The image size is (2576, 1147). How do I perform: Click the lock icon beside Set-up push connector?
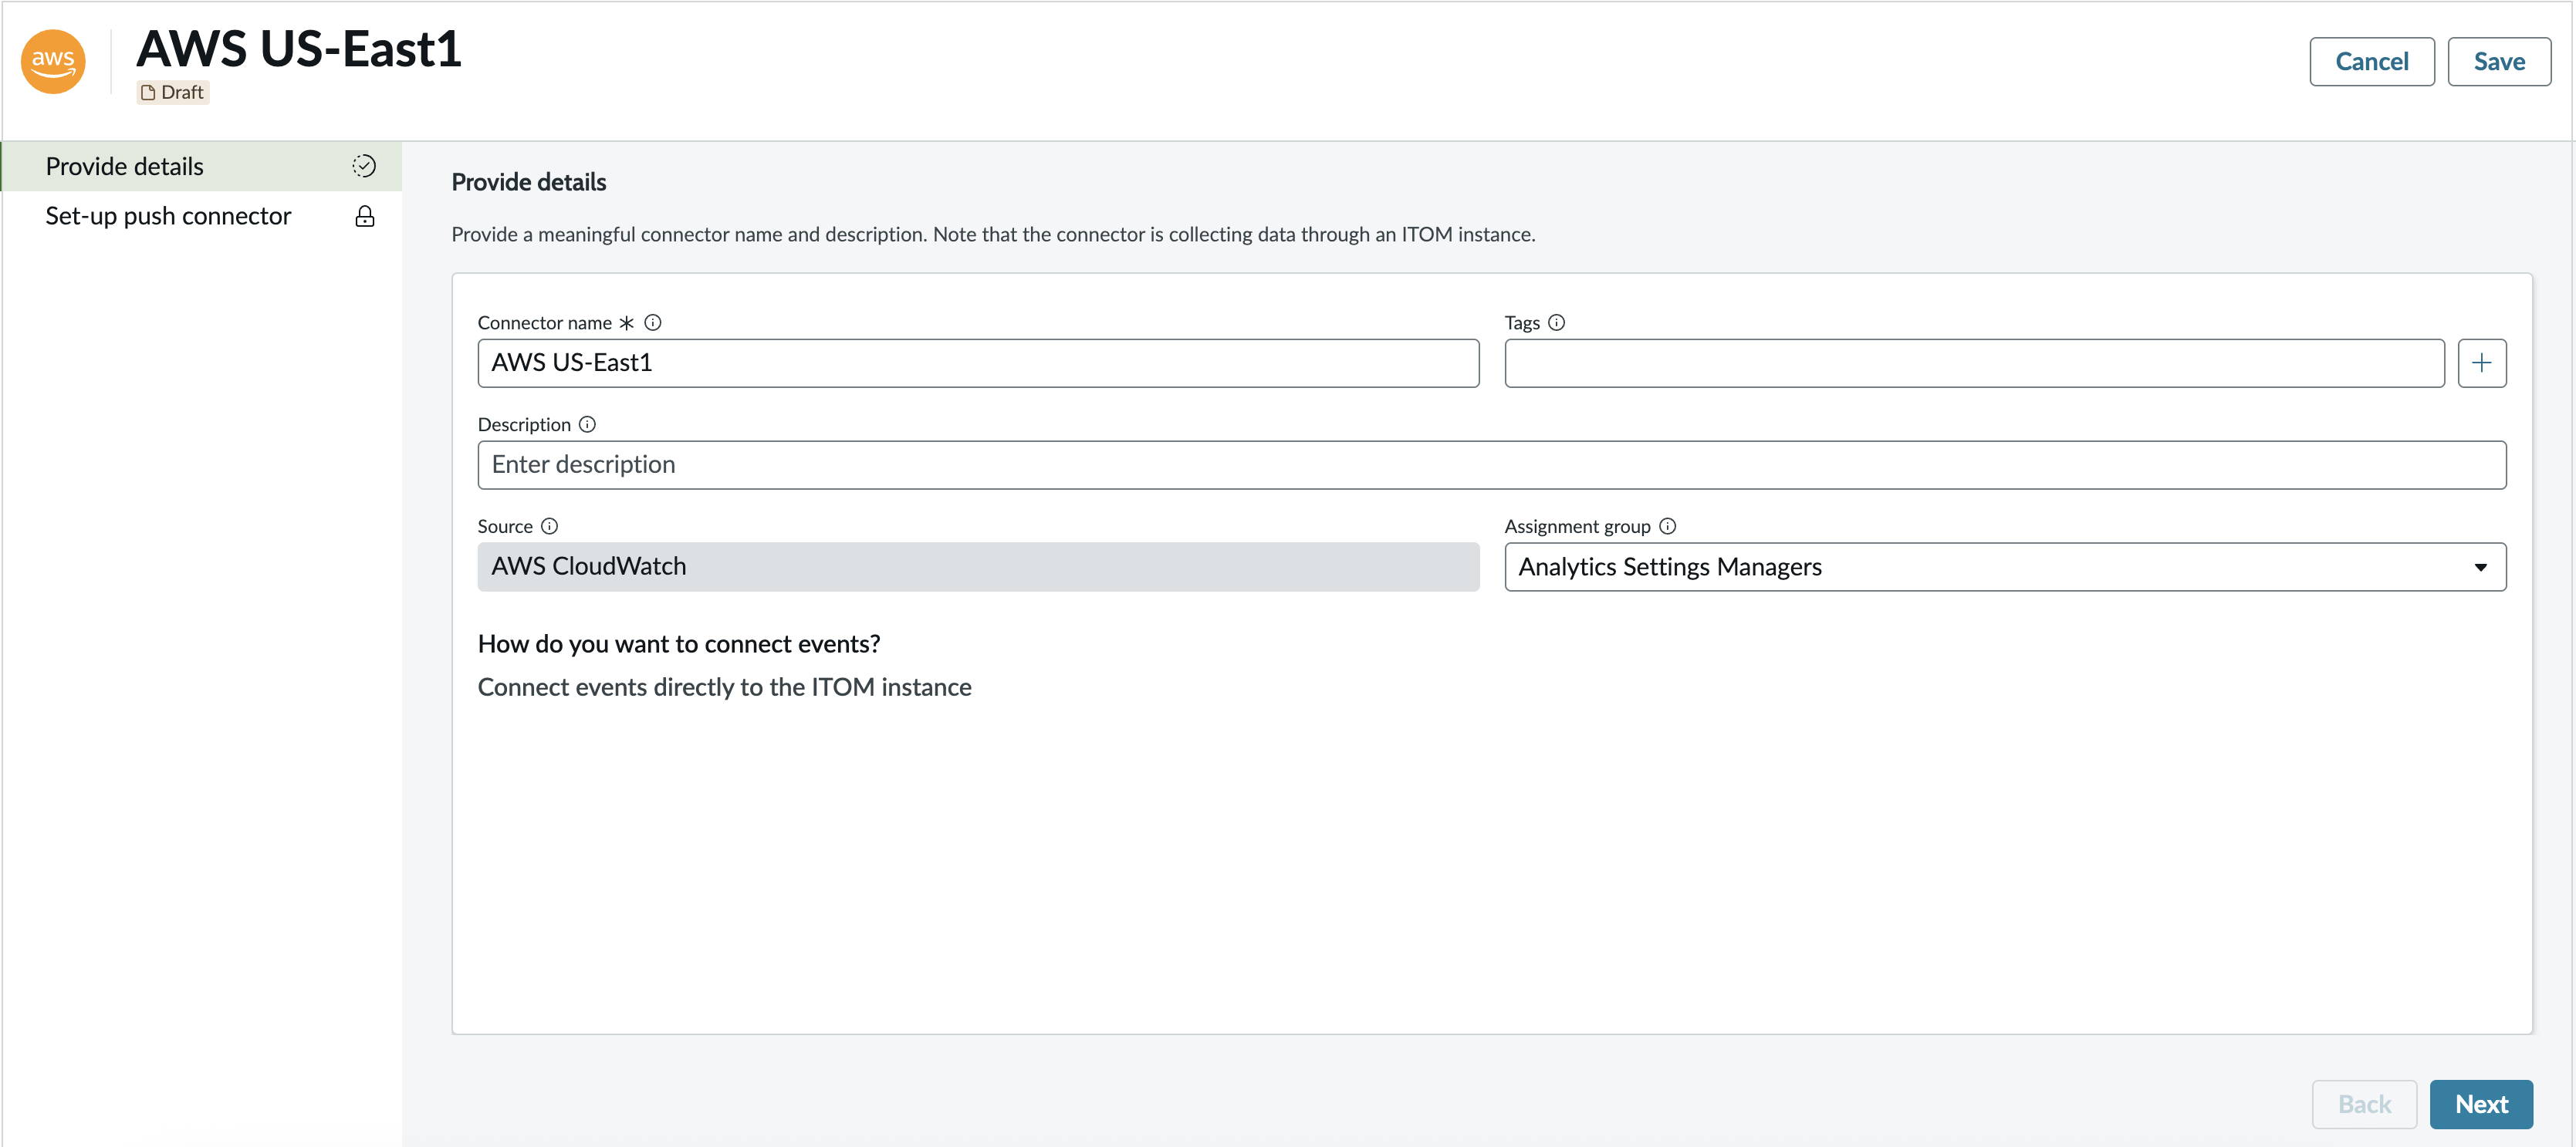click(x=365, y=216)
